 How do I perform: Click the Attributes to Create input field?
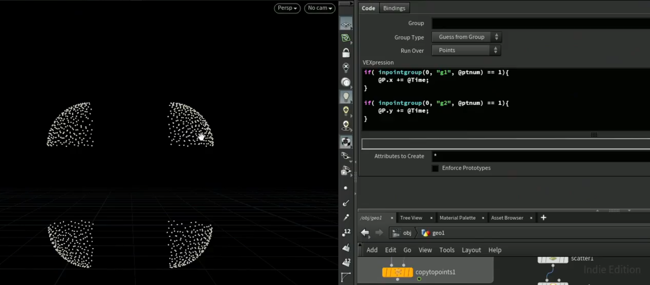coord(540,156)
